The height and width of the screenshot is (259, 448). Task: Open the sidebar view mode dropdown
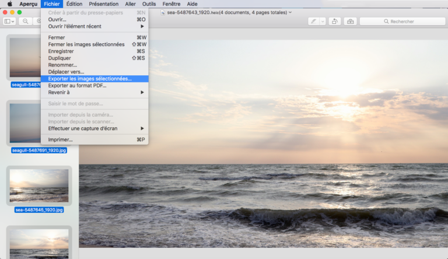10,21
